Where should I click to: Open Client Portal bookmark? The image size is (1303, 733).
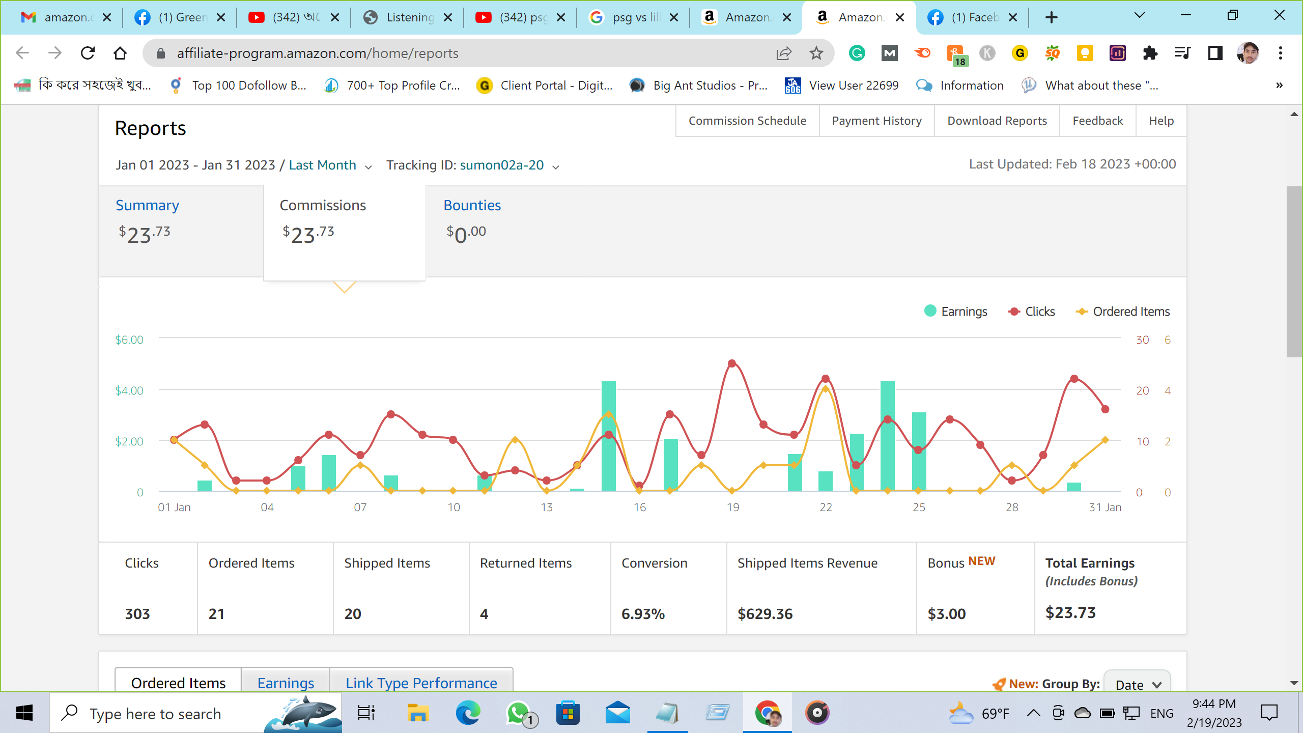pos(545,86)
